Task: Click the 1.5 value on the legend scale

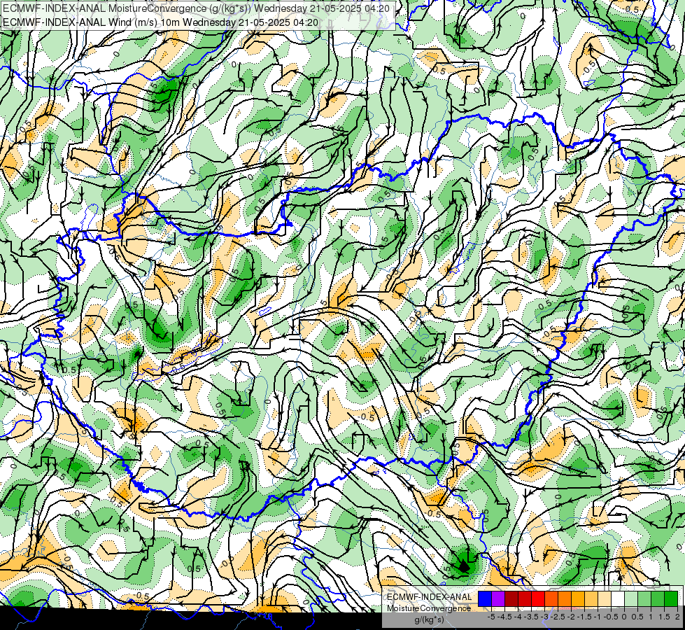Action: 664,617
